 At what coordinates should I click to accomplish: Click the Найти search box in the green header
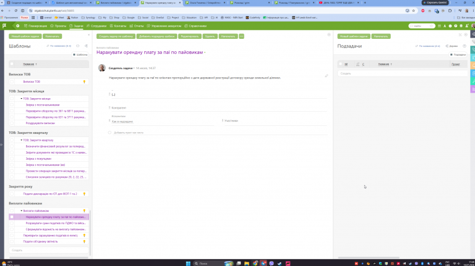point(422,26)
